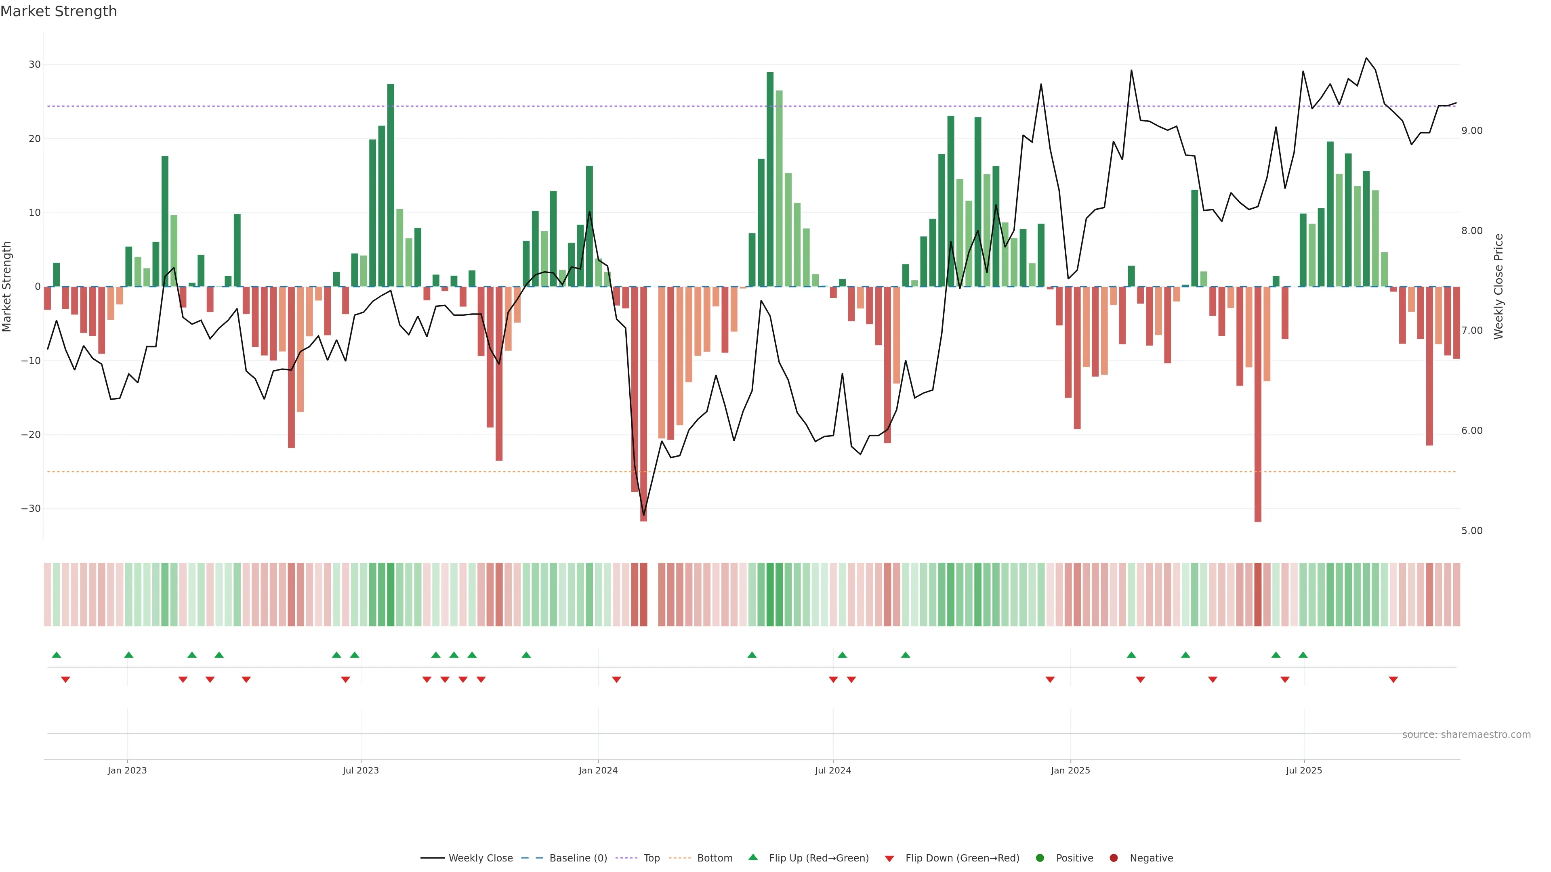Click the green Flip Up legend triangle
This screenshot has height=872, width=1551.
click(x=752, y=857)
